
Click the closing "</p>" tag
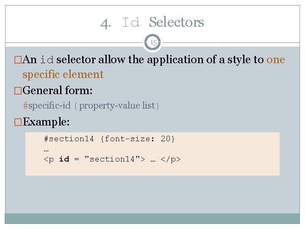tap(171, 159)
